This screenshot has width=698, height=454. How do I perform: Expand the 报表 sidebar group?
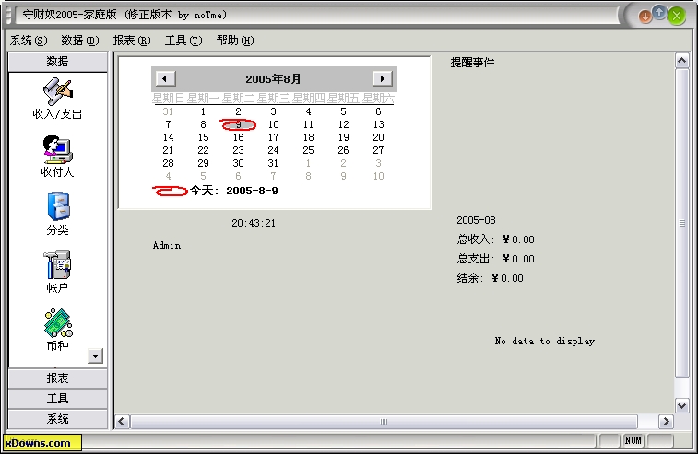(57, 378)
